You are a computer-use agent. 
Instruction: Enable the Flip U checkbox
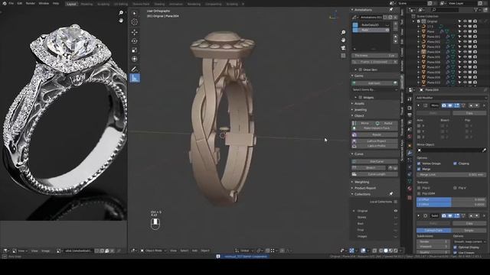click(x=419, y=188)
